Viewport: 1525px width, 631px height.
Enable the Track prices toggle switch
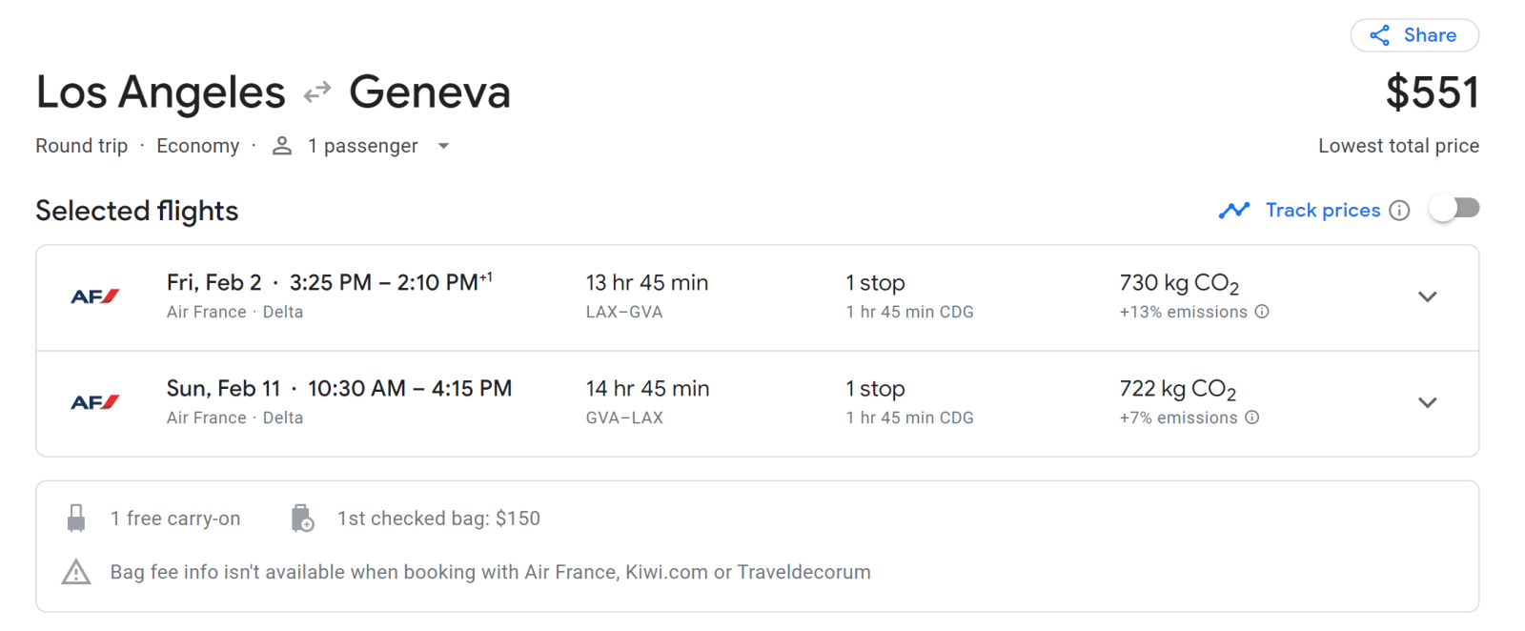pyautogui.click(x=1454, y=209)
